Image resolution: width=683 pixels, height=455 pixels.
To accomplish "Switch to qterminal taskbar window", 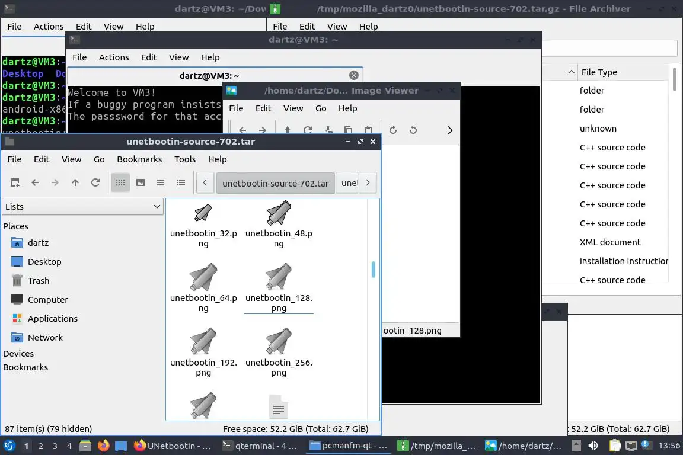I will [260, 446].
